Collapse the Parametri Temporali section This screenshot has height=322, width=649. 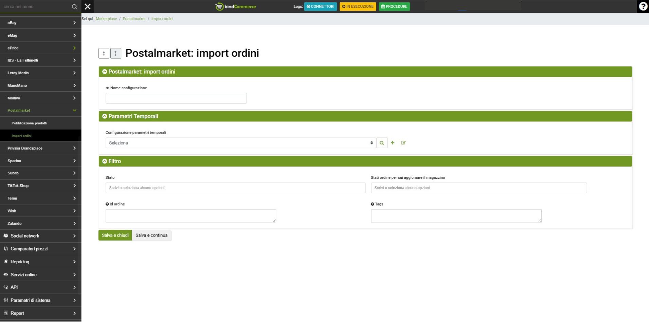[x=105, y=116]
